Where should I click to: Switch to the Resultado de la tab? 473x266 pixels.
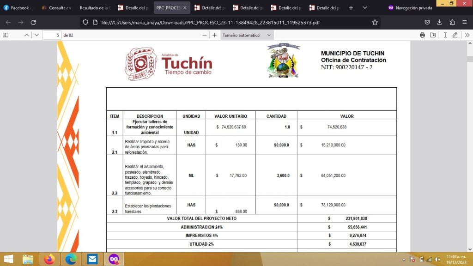(x=94, y=8)
